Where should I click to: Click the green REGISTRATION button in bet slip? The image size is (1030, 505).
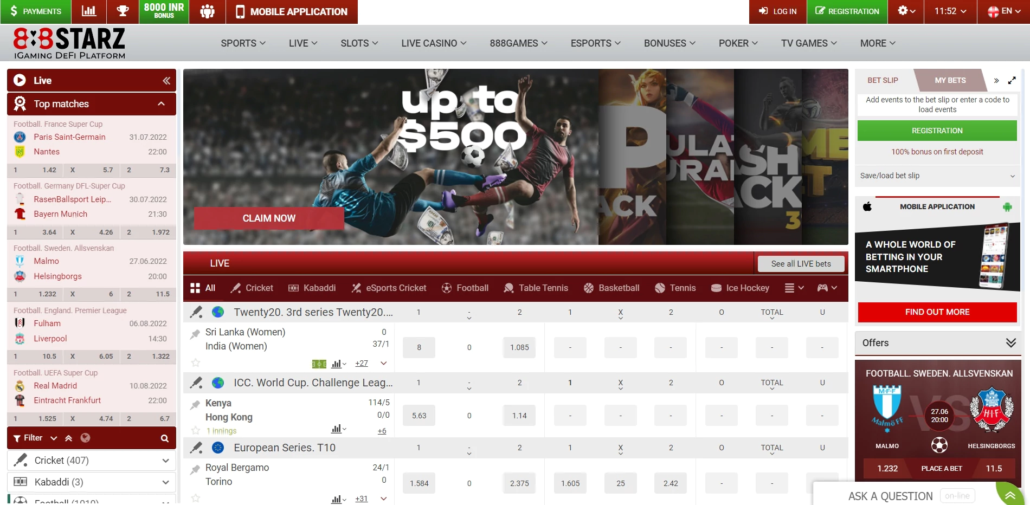point(937,131)
